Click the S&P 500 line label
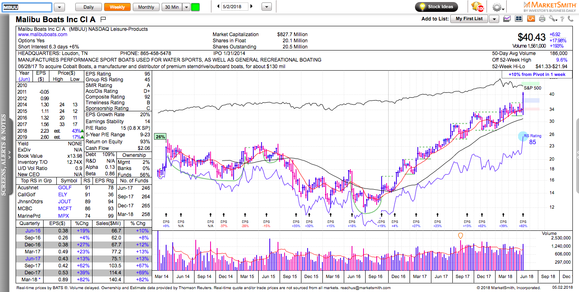This screenshot has height=292, width=579. coord(533,88)
